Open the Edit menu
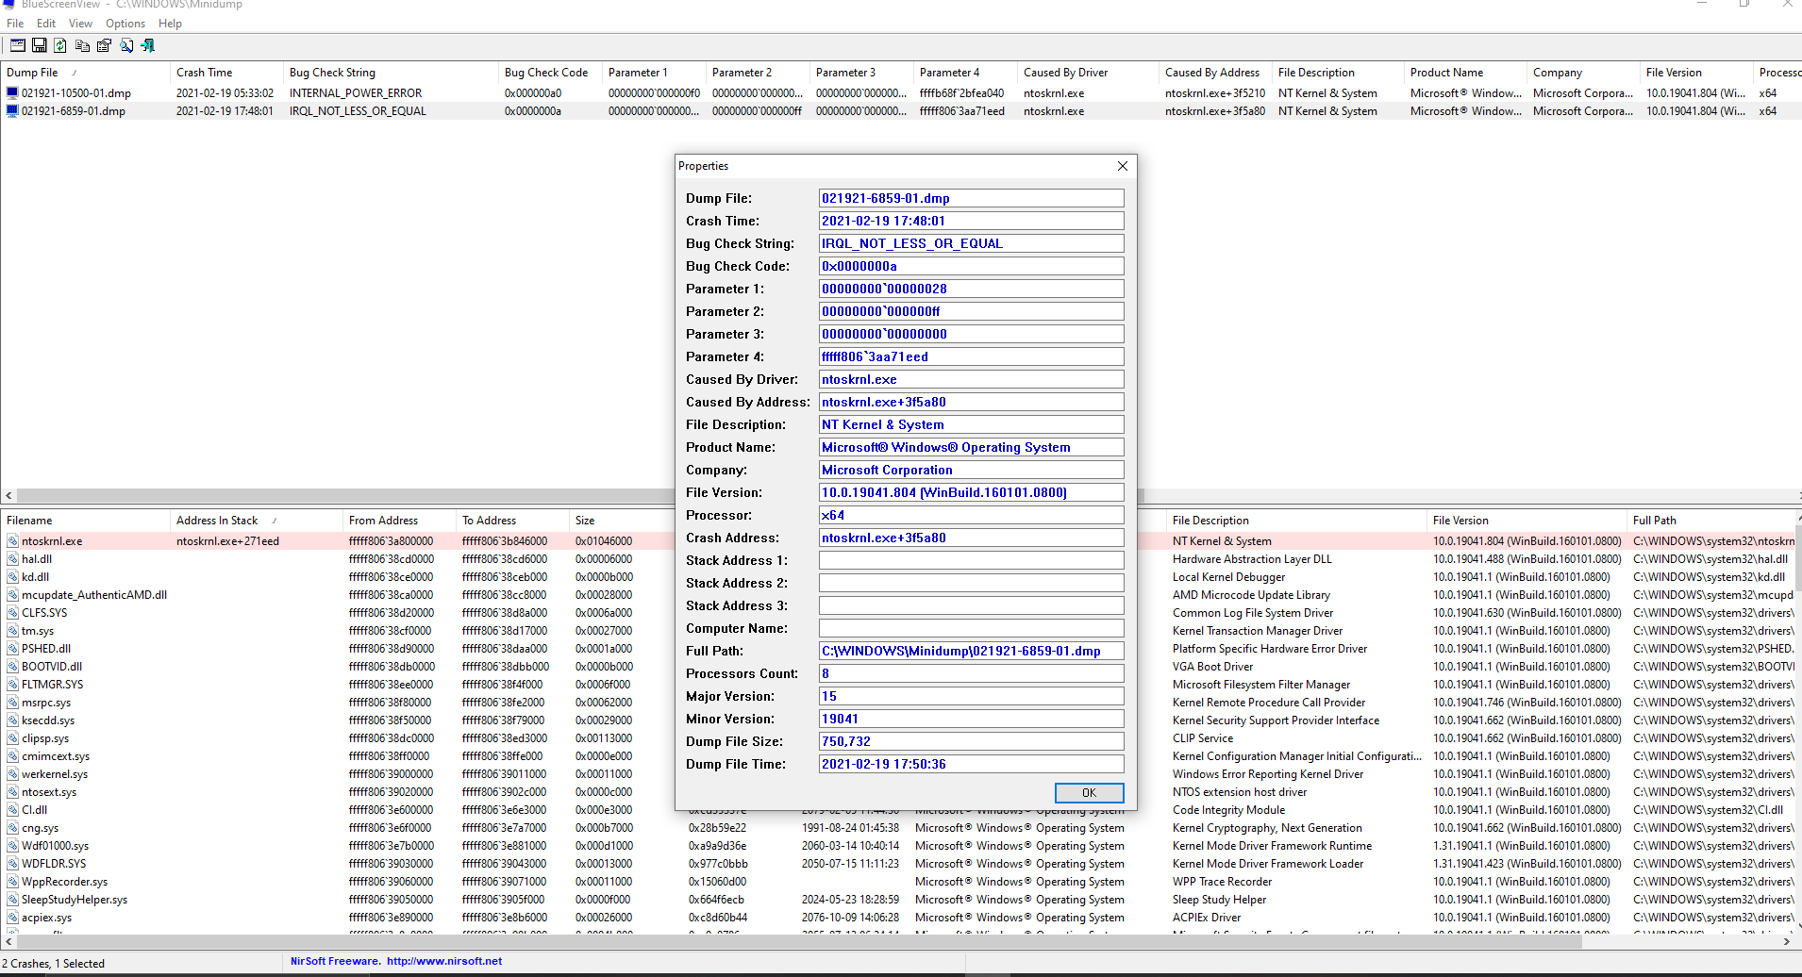Image resolution: width=1802 pixels, height=977 pixels. [x=46, y=24]
